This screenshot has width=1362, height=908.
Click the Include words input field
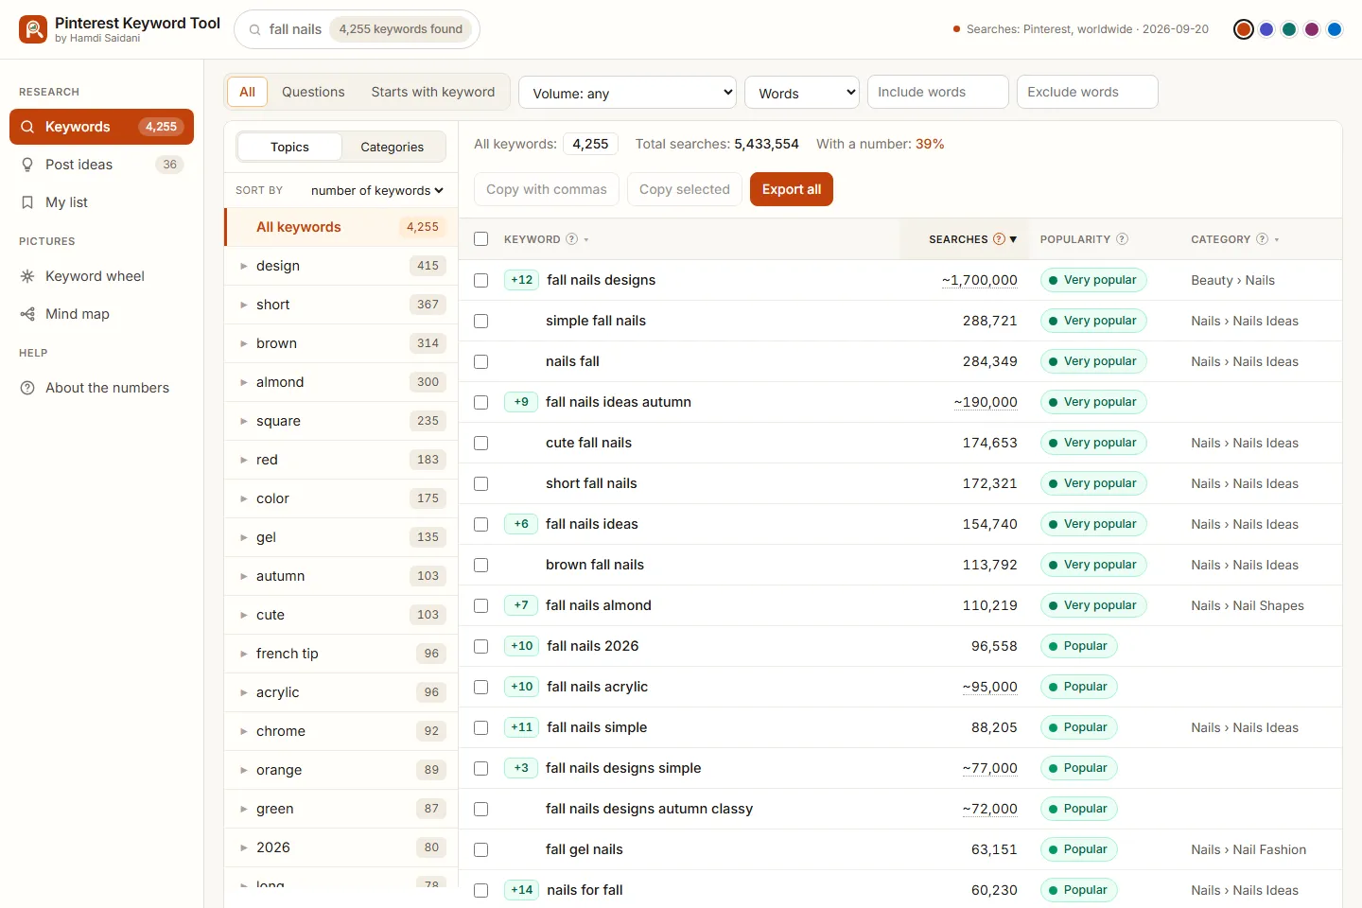(x=938, y=92)
